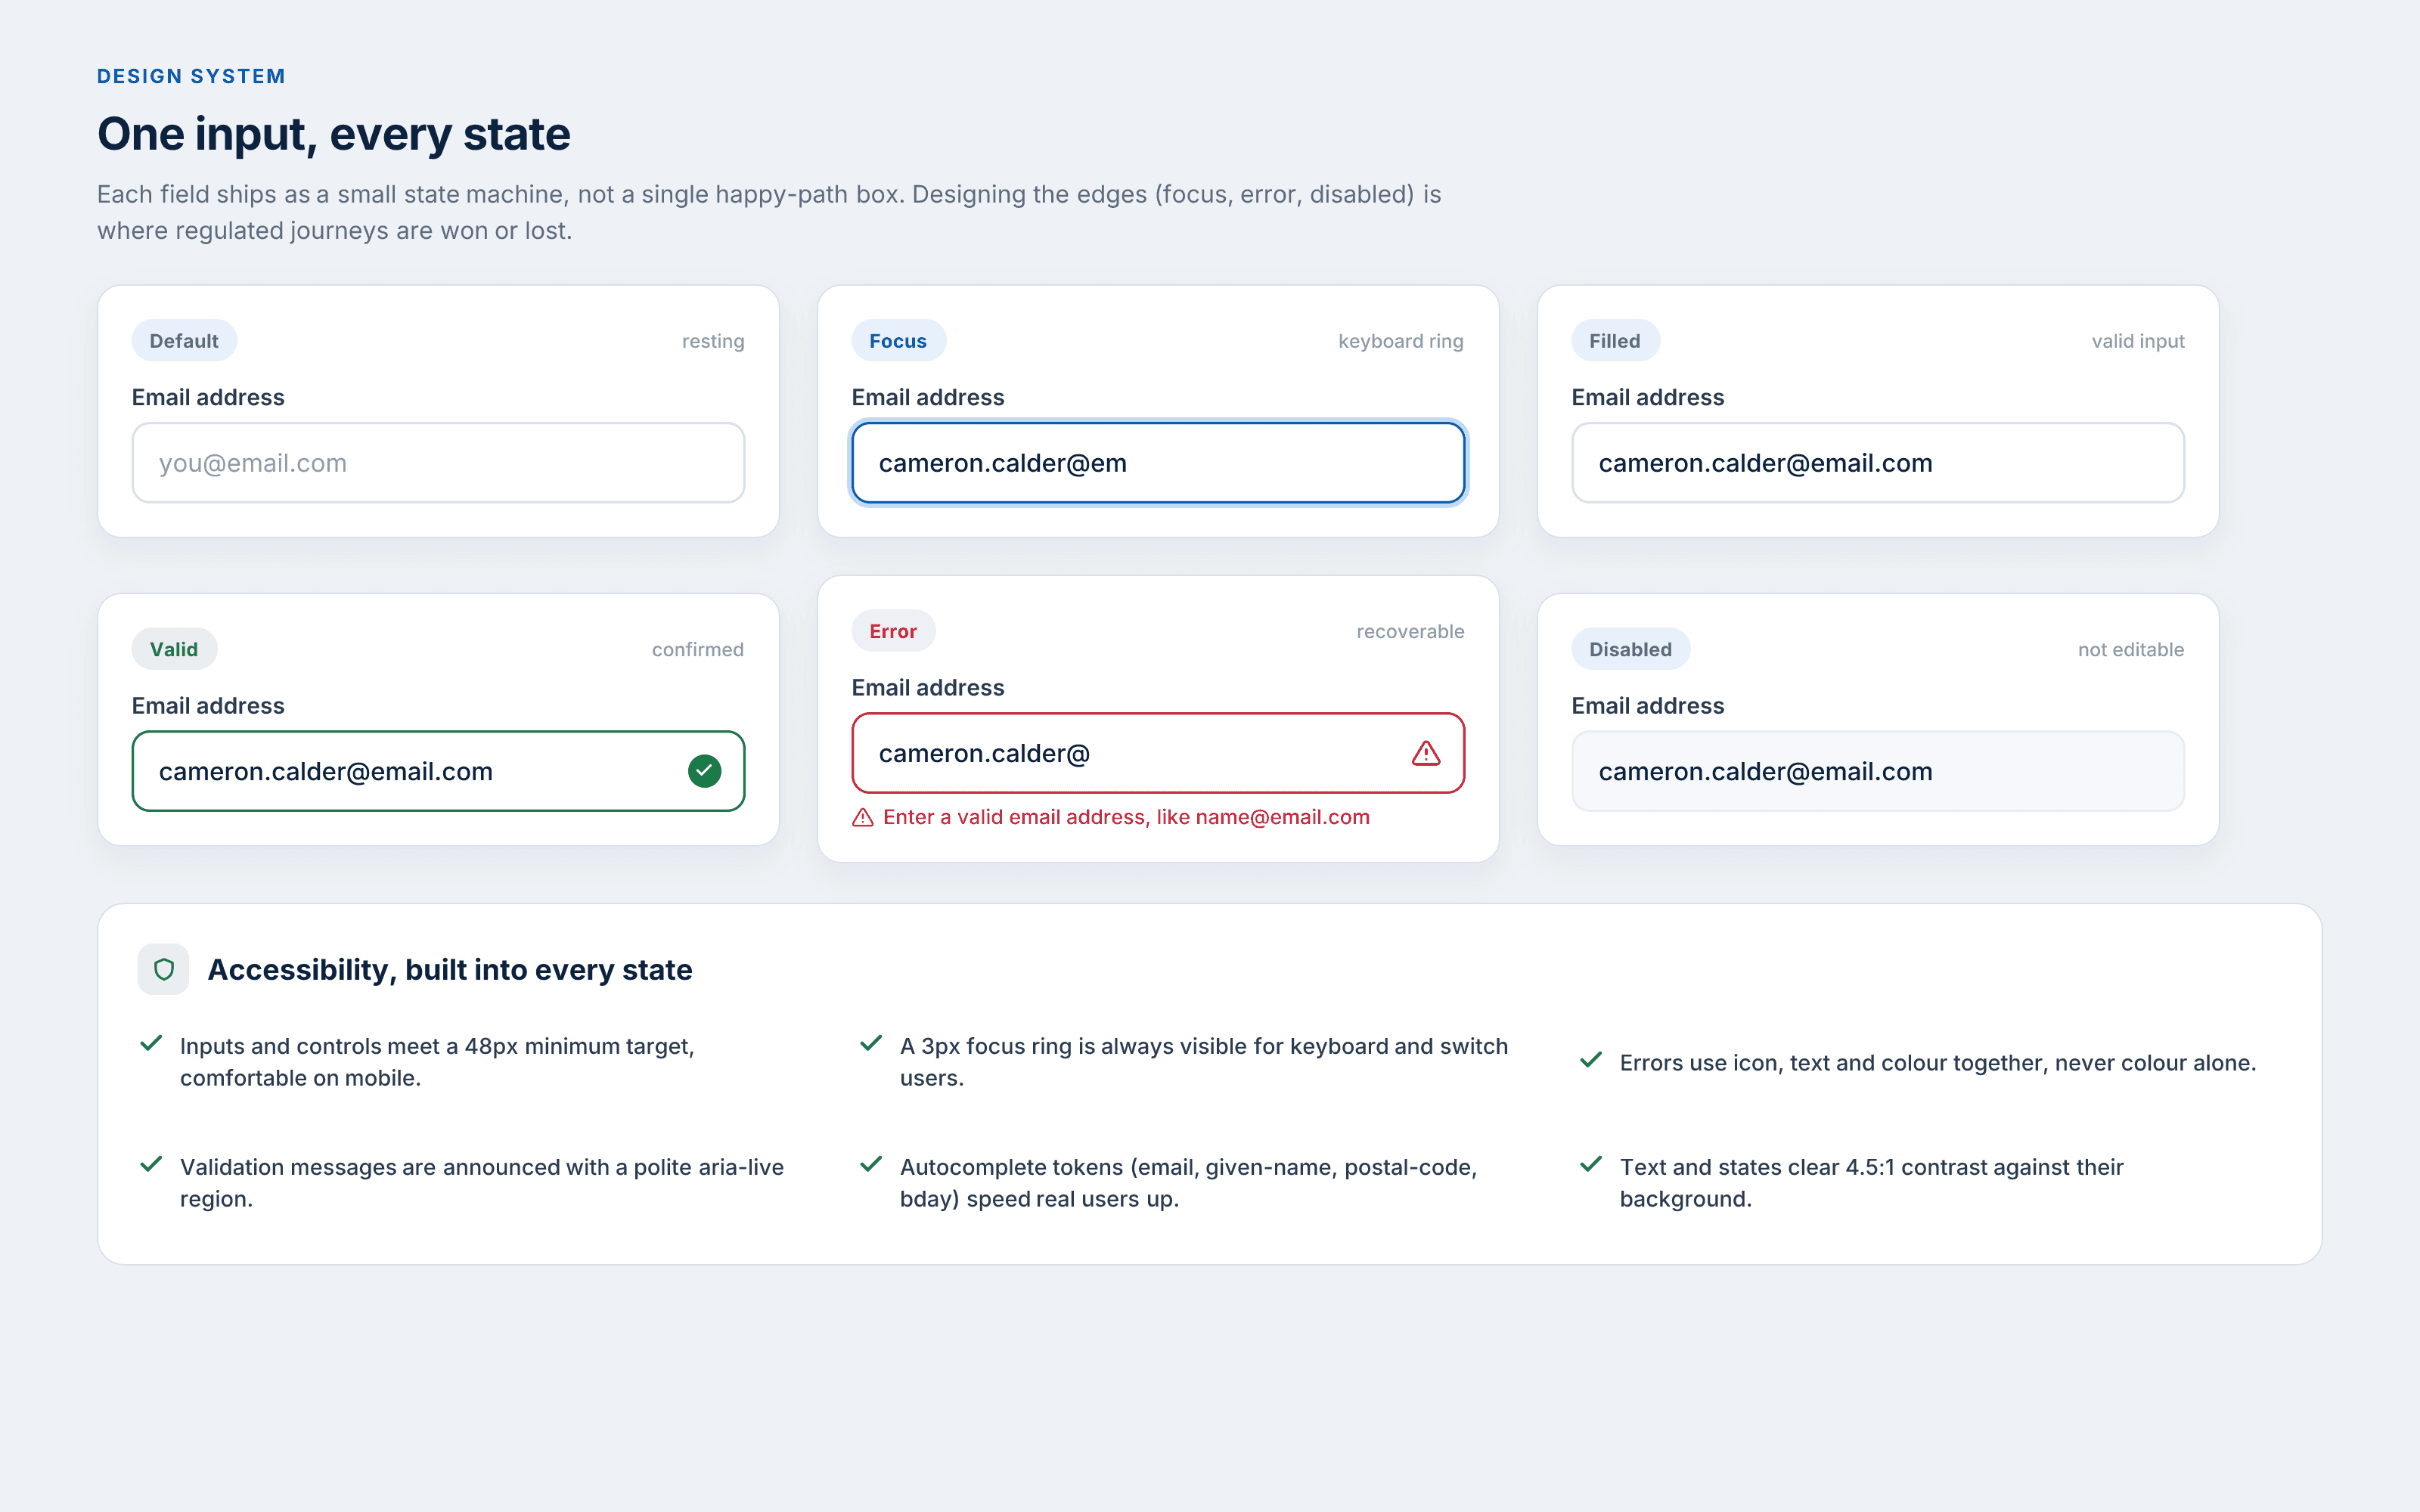2420x1512 pixels.
Task: Click the empty Default email input
Action: click(x=438, y=463)
